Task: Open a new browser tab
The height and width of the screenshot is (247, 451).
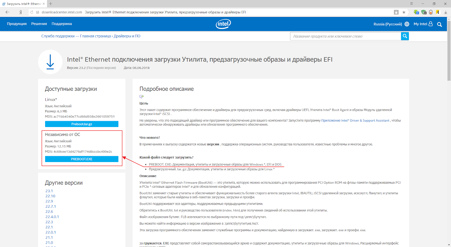Action: point(51,4)
